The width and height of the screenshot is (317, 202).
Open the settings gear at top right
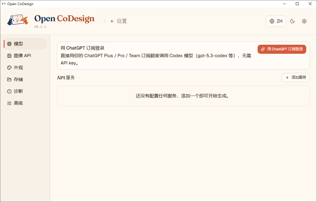point(304,21)
